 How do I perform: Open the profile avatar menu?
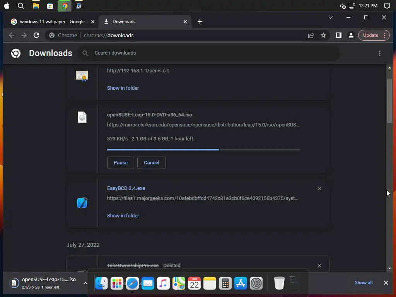(351, 35)
